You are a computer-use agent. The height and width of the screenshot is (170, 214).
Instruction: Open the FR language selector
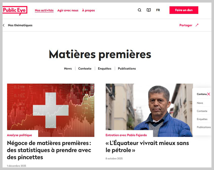click(158, 10)
